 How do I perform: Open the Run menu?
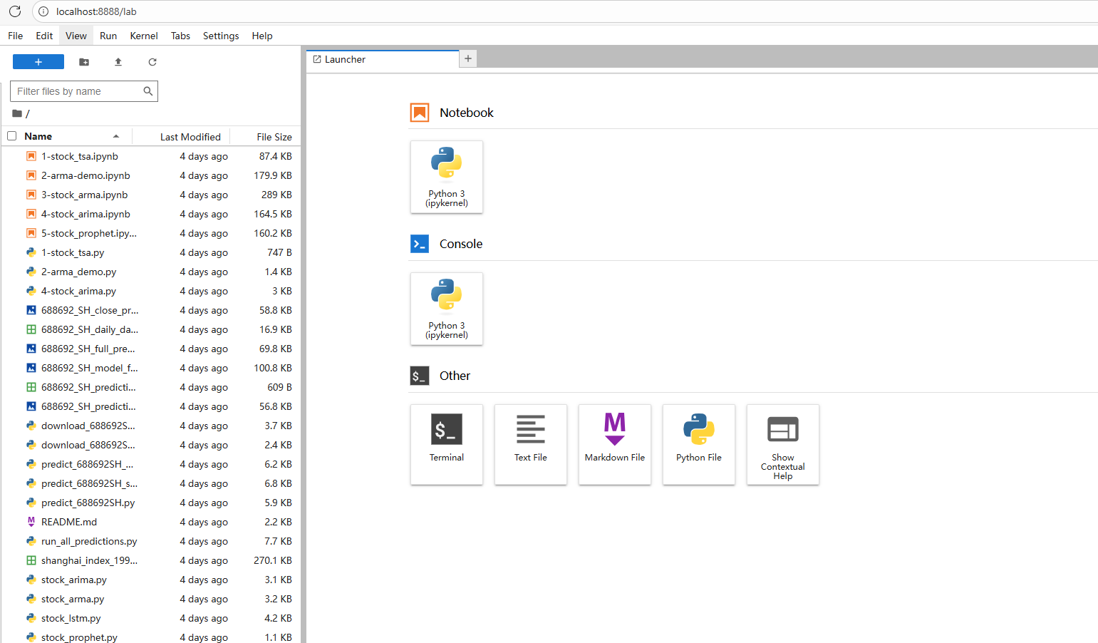point(108,36)
